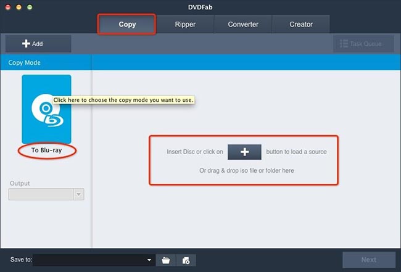Screen dimensions: 401x272
Task: Open the Converter tab
Action: 243,24
